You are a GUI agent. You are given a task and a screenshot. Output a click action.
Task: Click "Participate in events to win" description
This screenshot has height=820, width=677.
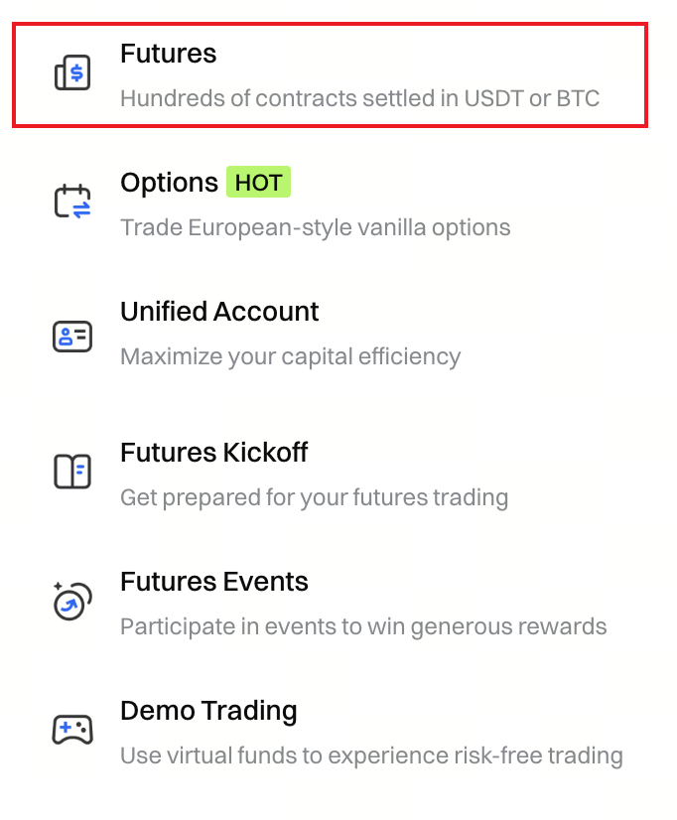pos(362,627)
